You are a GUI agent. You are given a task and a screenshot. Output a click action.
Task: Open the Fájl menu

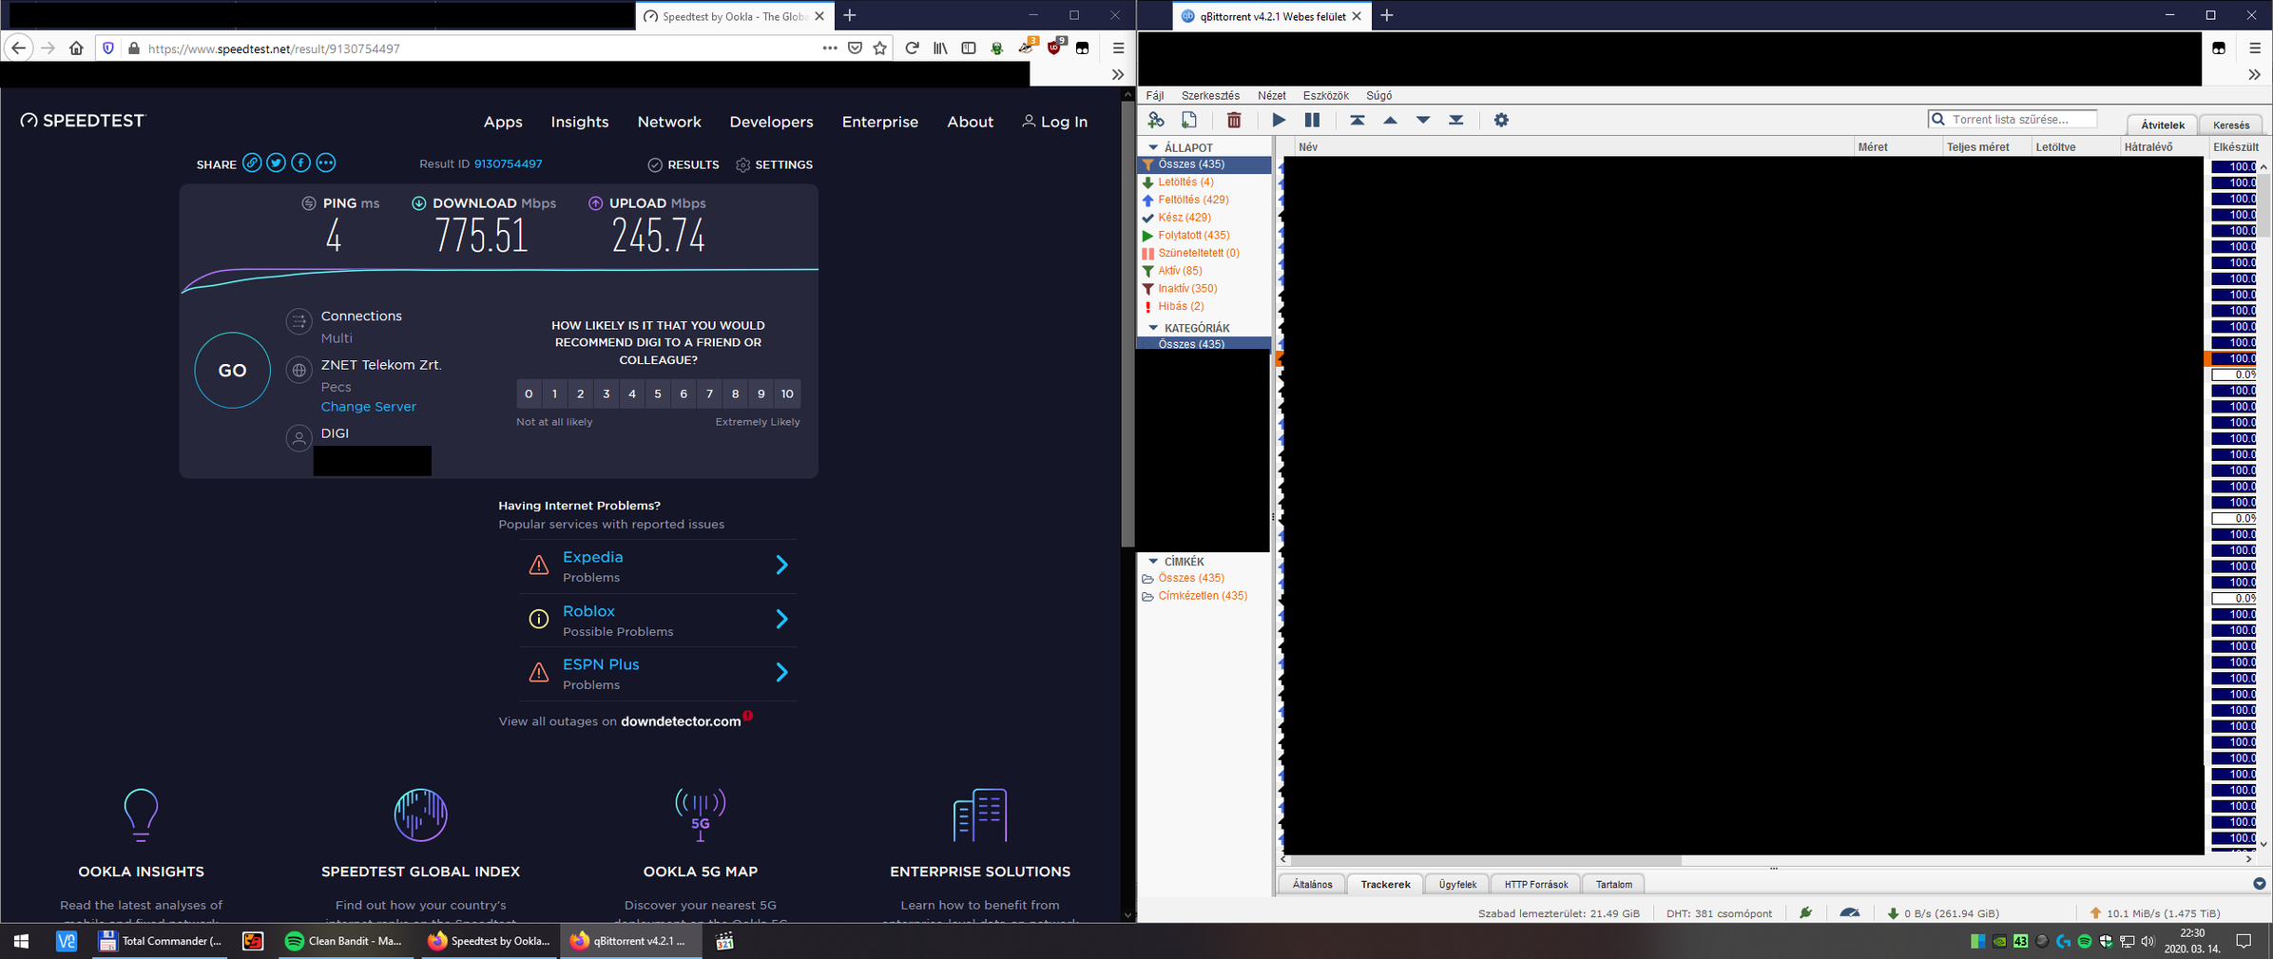click(x=1155, y=95)
